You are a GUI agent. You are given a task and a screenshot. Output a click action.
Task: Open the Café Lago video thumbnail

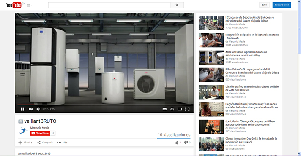coord(211,75)
